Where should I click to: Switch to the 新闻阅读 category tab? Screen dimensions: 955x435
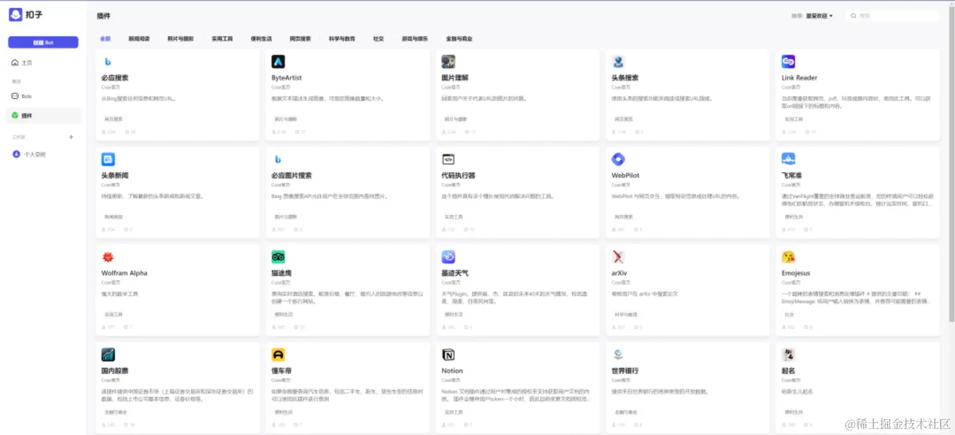(139, 39)
